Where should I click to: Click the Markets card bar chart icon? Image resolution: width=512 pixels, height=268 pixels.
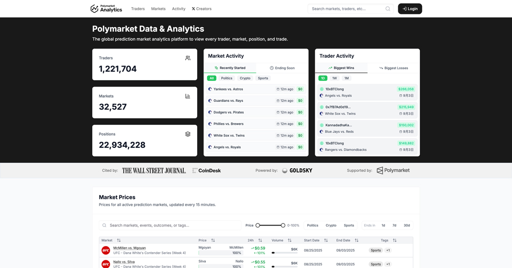pos(187,96)
